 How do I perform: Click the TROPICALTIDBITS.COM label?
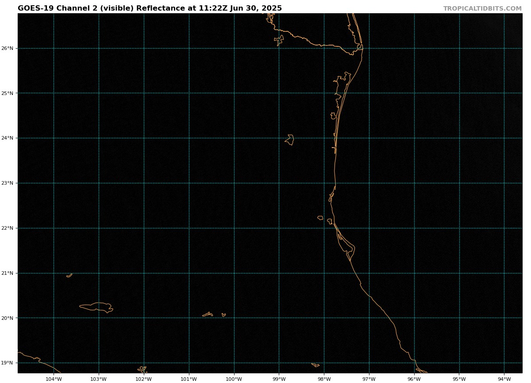(482, 8)
